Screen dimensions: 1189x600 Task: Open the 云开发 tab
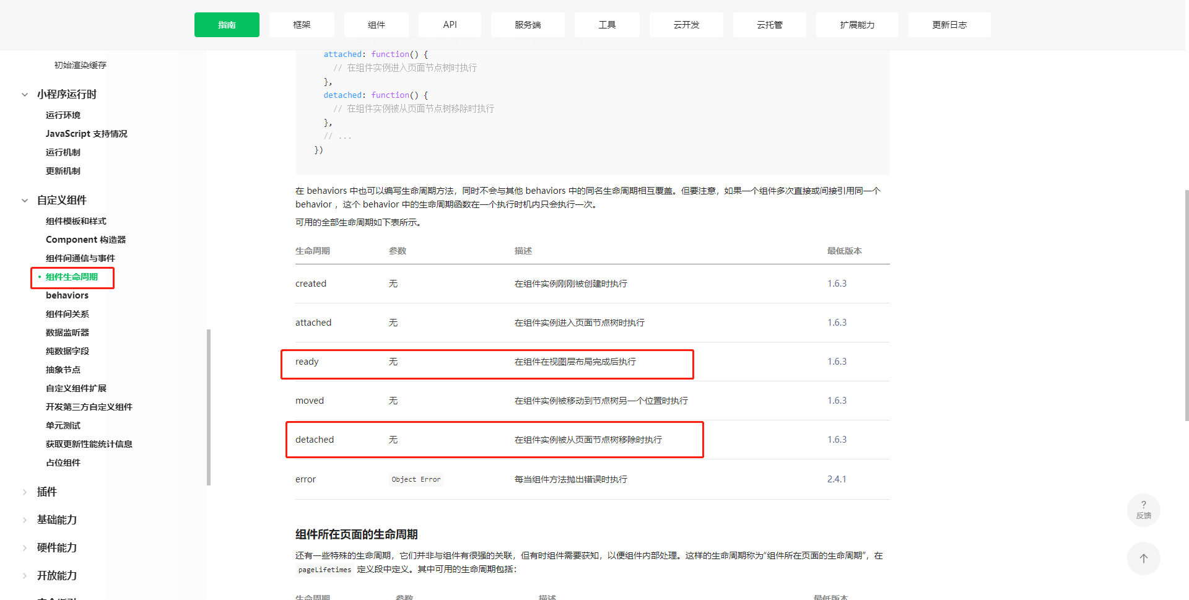click(686, 25)
